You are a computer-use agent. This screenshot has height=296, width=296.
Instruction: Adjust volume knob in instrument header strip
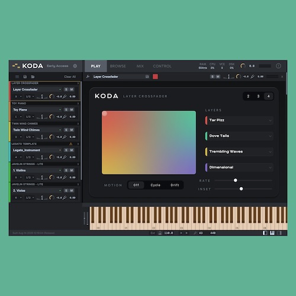tap(239, 76)
